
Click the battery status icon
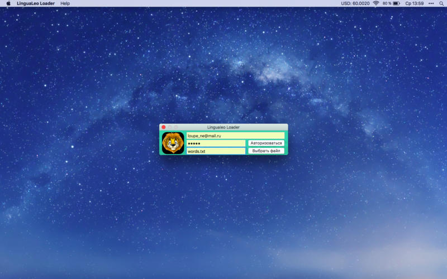tap(396, 3)
